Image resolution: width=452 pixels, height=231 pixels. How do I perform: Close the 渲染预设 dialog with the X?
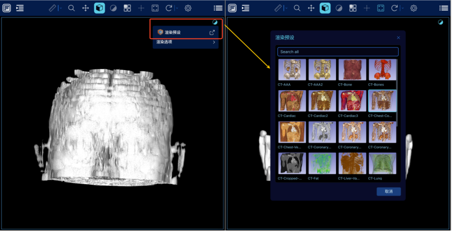point(398,38)
